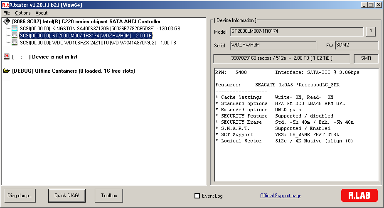The height and width of the screenshot is (208, 384).
Task: Click the WDC WD10SPZX drive icon
Action: pos(15,42)
